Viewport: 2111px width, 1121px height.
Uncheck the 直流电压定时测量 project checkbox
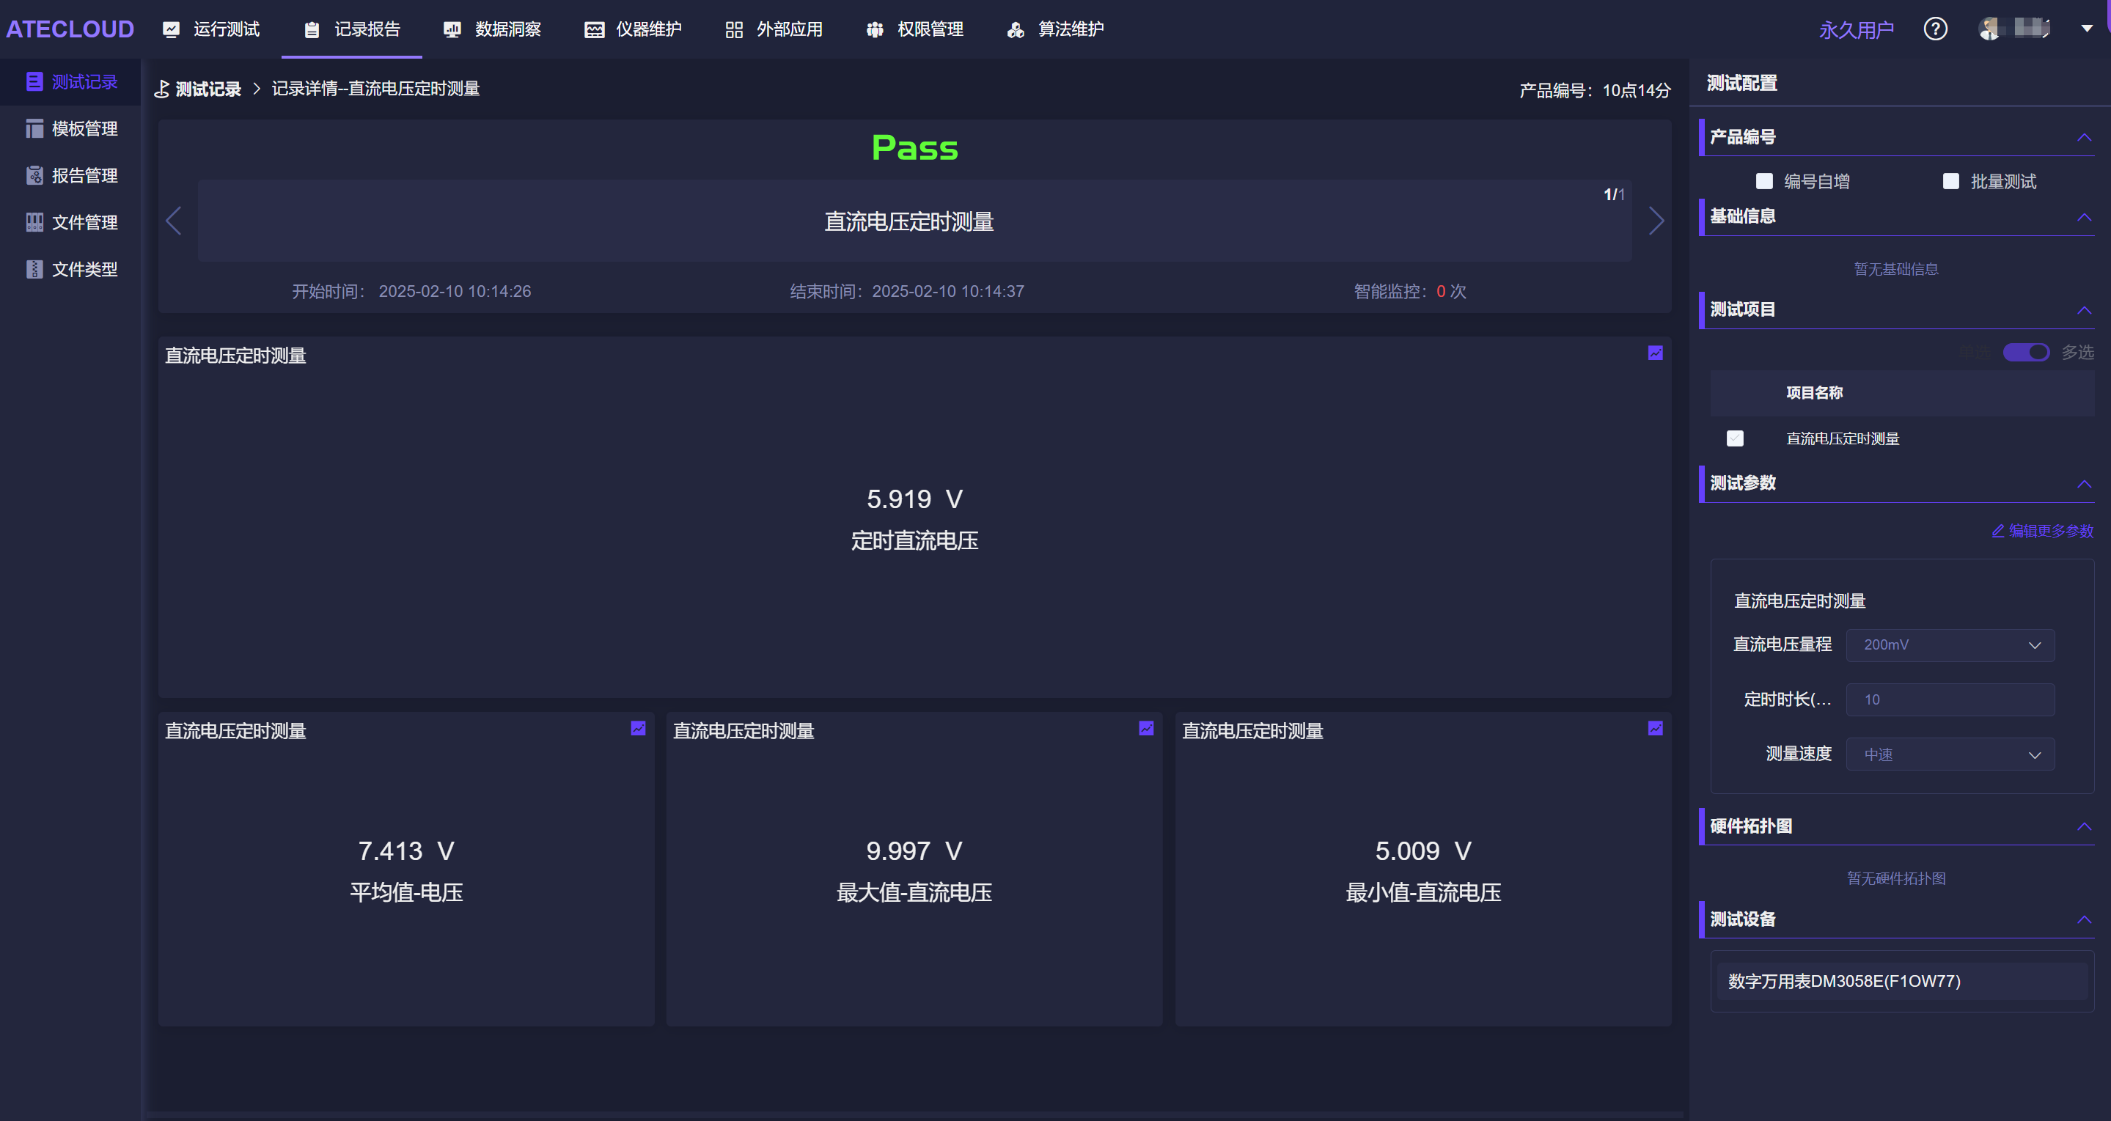tap(1735, 438)
